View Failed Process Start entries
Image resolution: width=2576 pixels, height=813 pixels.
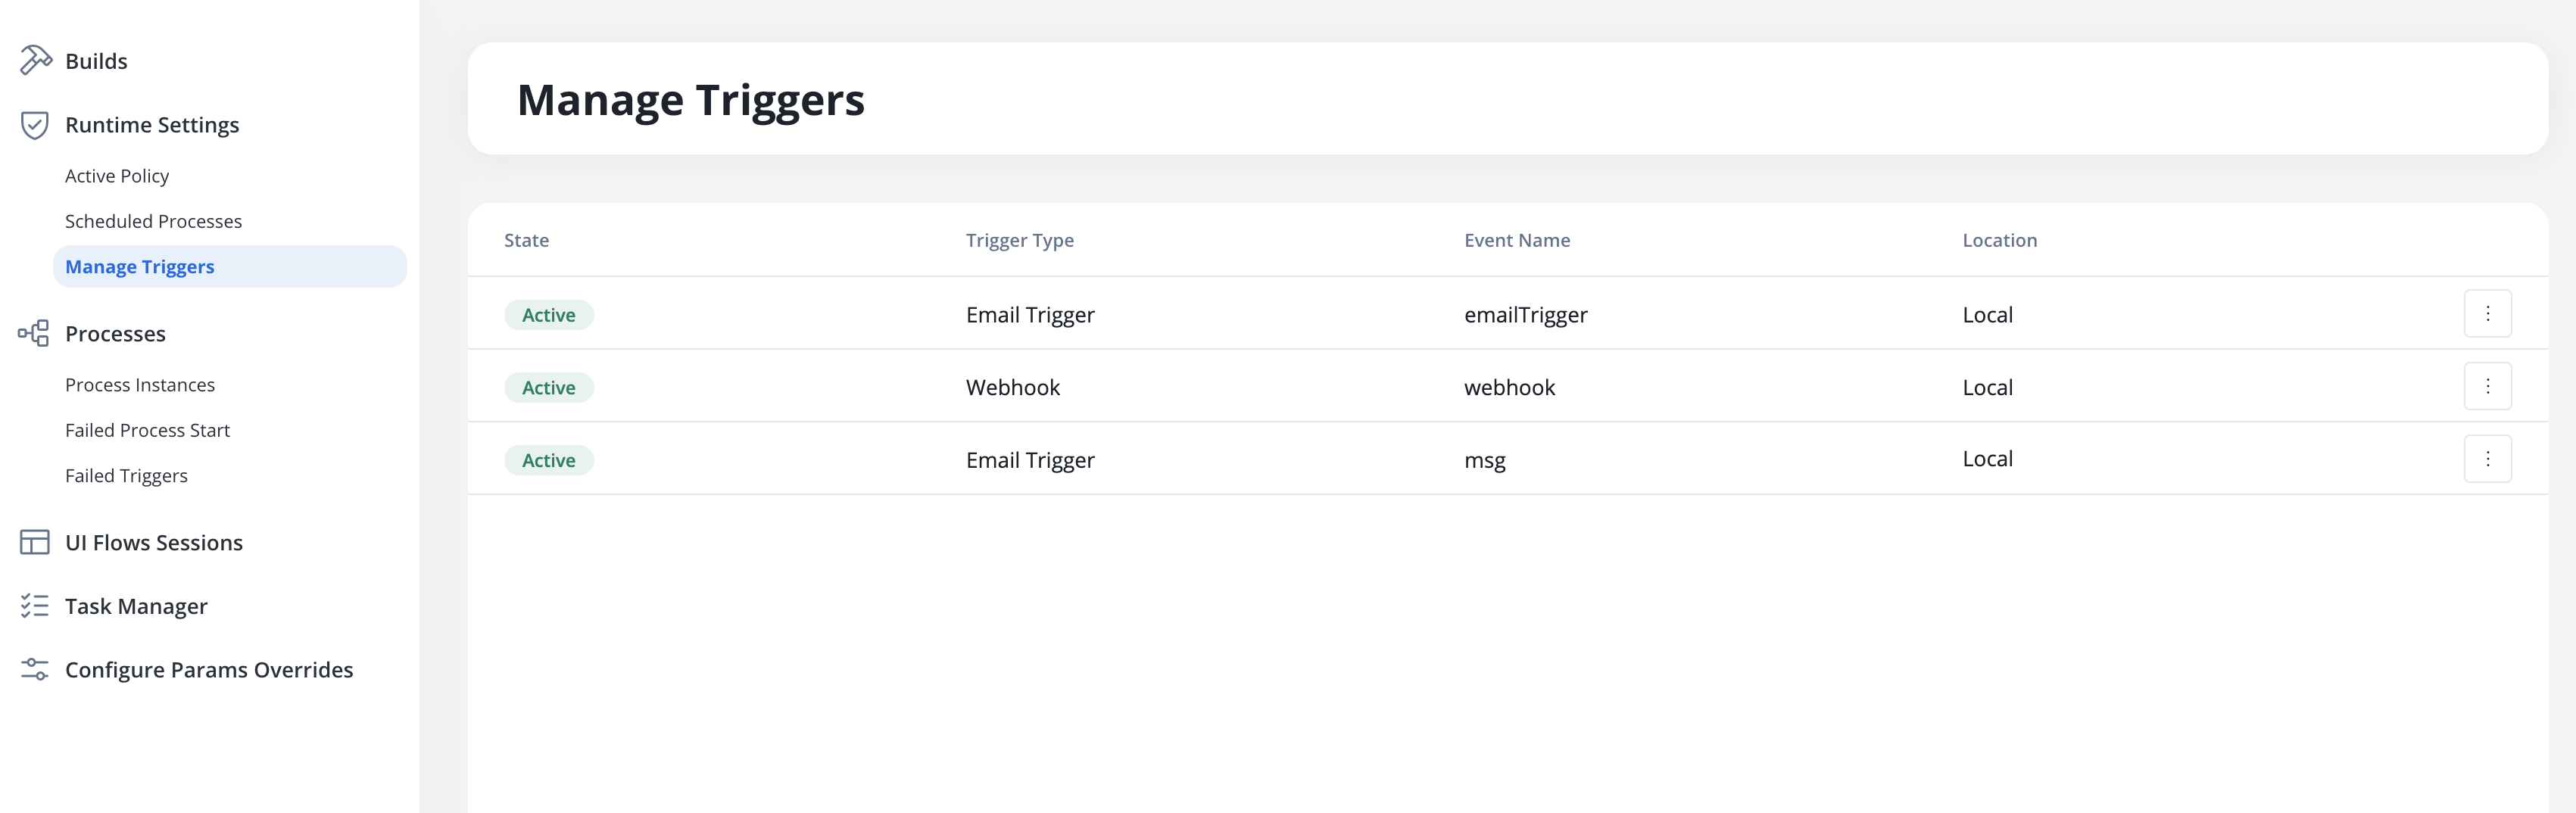tap(147, 430)
